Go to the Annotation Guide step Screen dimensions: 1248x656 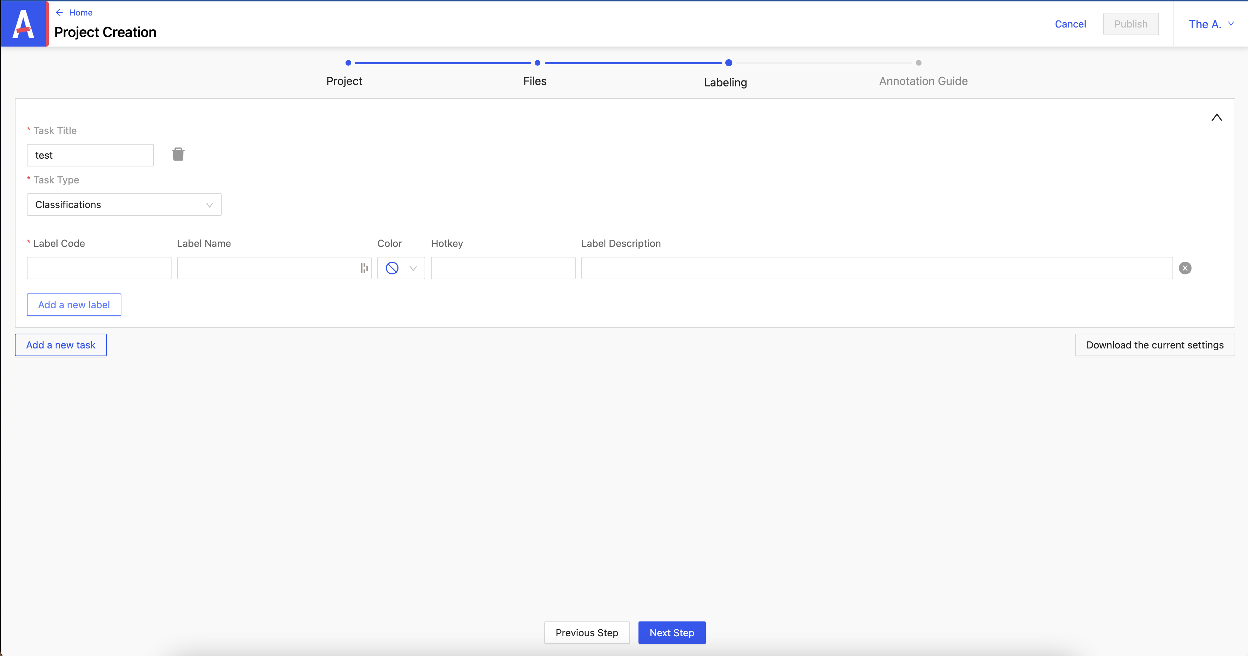923,81
